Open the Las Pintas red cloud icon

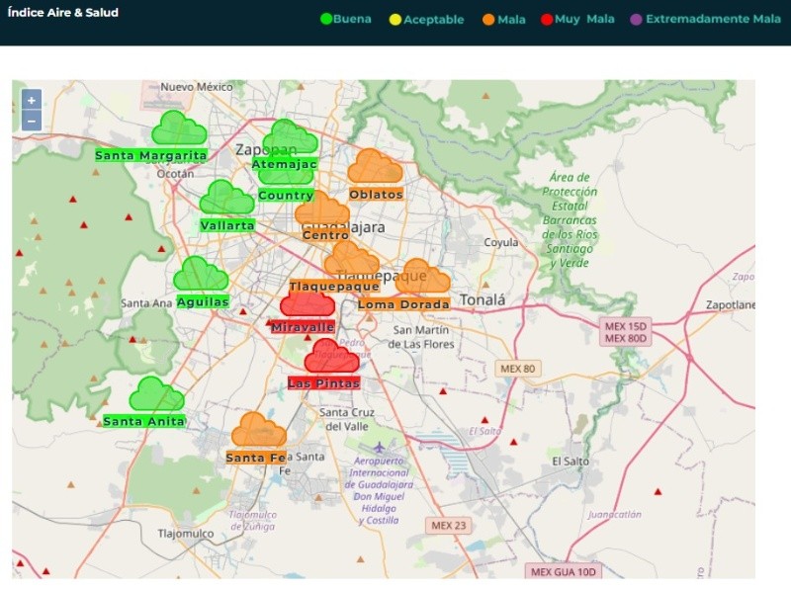point(331,357)
